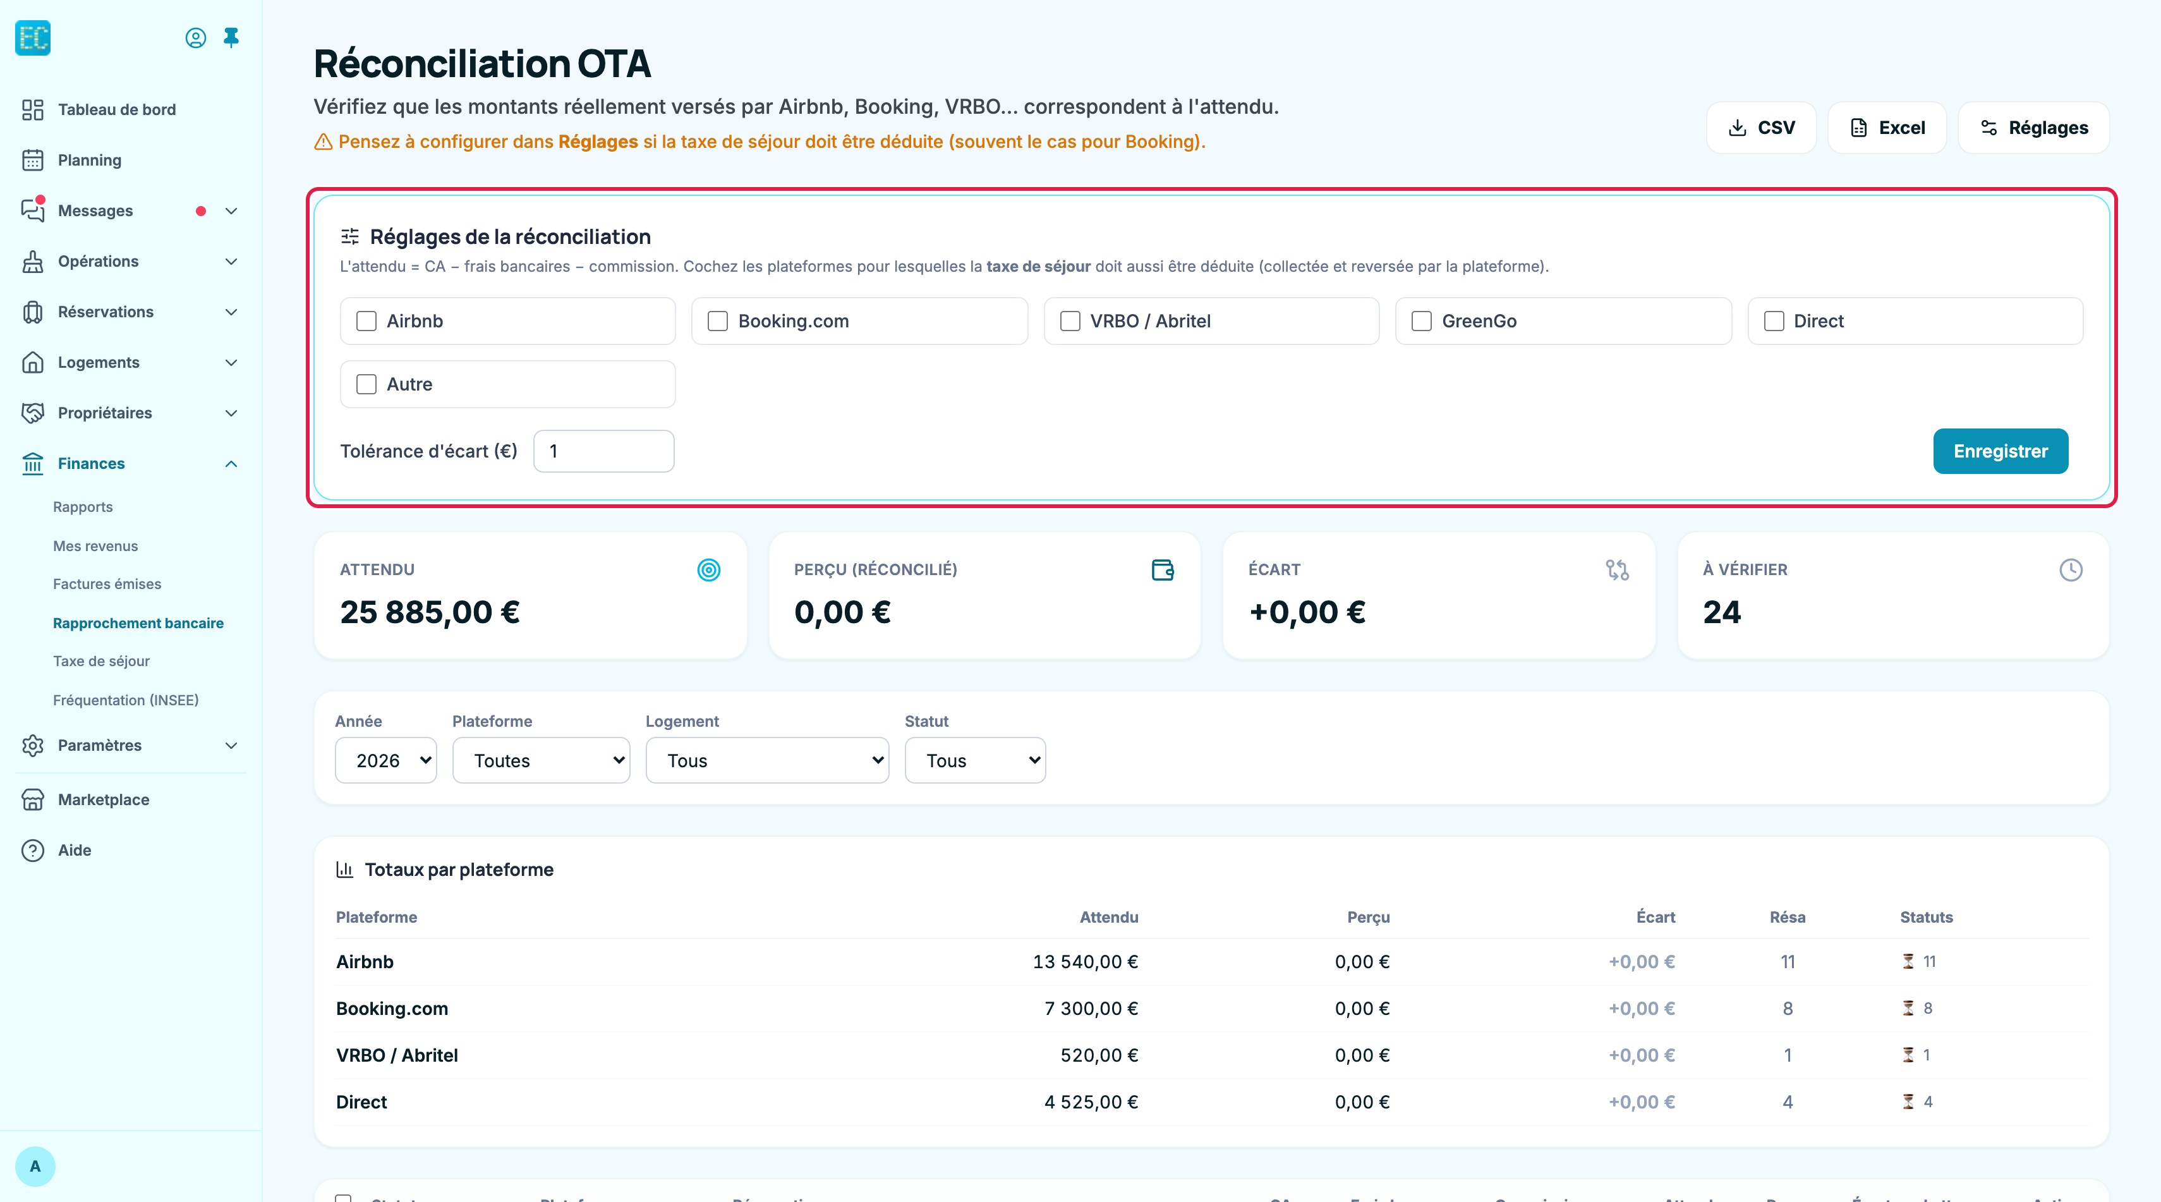Expand the Réservations sidebar menu

[x=130, y=312]
